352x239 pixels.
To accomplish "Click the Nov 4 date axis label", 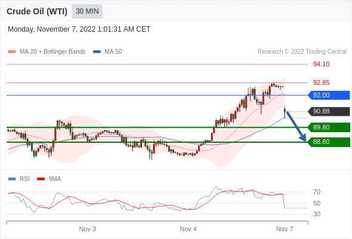I will pos(188,229).
